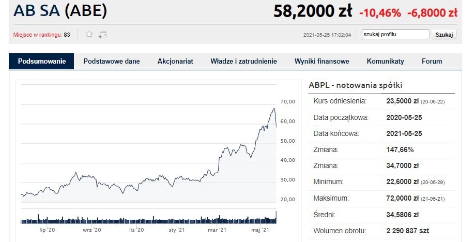The image size is (475, 242).
Task: Click the AB SA (ABE) company title
Action: (60, 11)
